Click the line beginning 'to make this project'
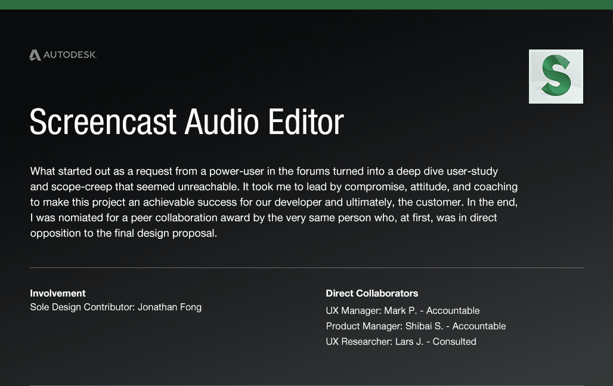Image resolution: width=613 pixels, height=386 pixels. coord(274,203)
